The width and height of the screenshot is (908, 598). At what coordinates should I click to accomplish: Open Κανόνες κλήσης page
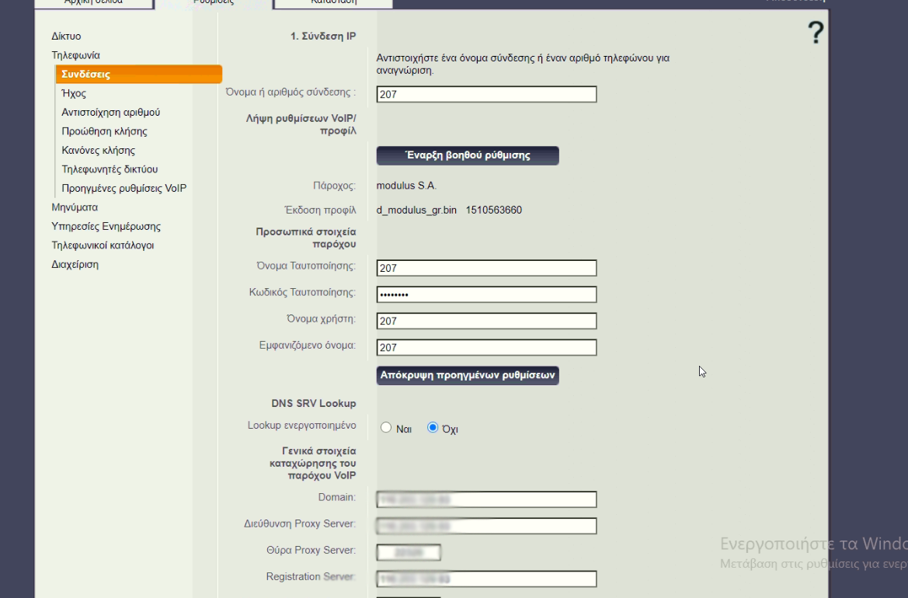pyautogui.click(x=98, y=151)
